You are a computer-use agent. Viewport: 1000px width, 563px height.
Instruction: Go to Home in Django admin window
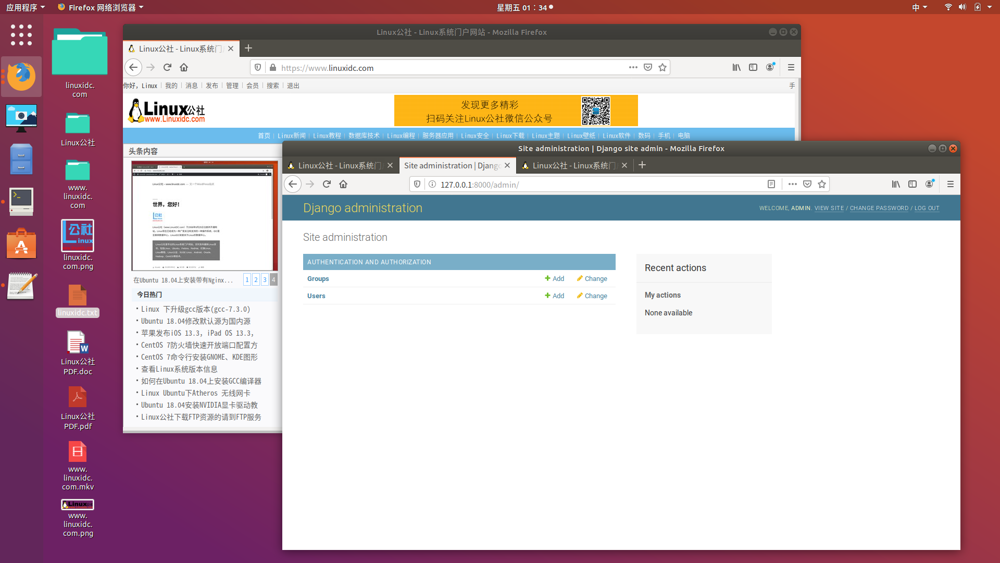coord(343,184)
